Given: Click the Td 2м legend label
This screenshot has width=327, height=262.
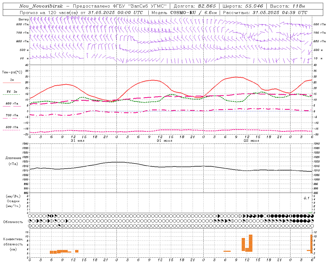Looking at the screenshot, I should pos(12,92).
